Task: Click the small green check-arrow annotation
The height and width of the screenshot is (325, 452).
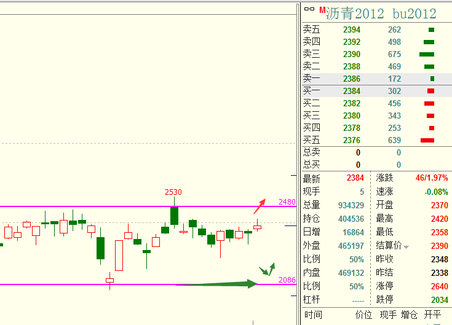Action: click(x=268, y=270)
